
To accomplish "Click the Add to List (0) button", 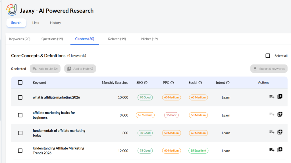I will point(45,69).
